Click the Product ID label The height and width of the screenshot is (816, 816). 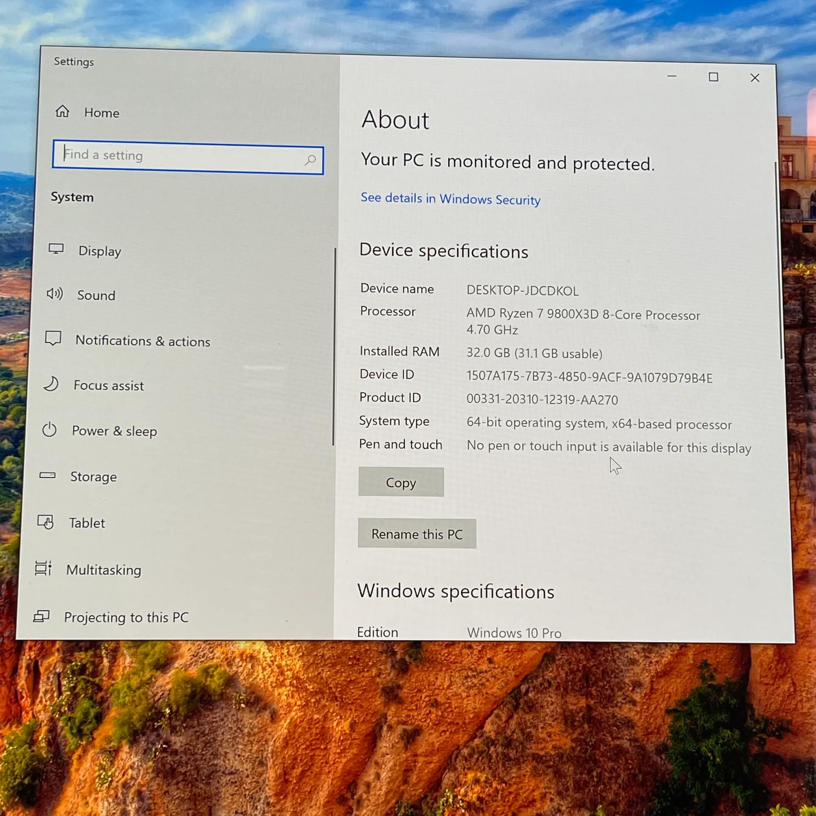pyautogui.click(x=390, y=398)
